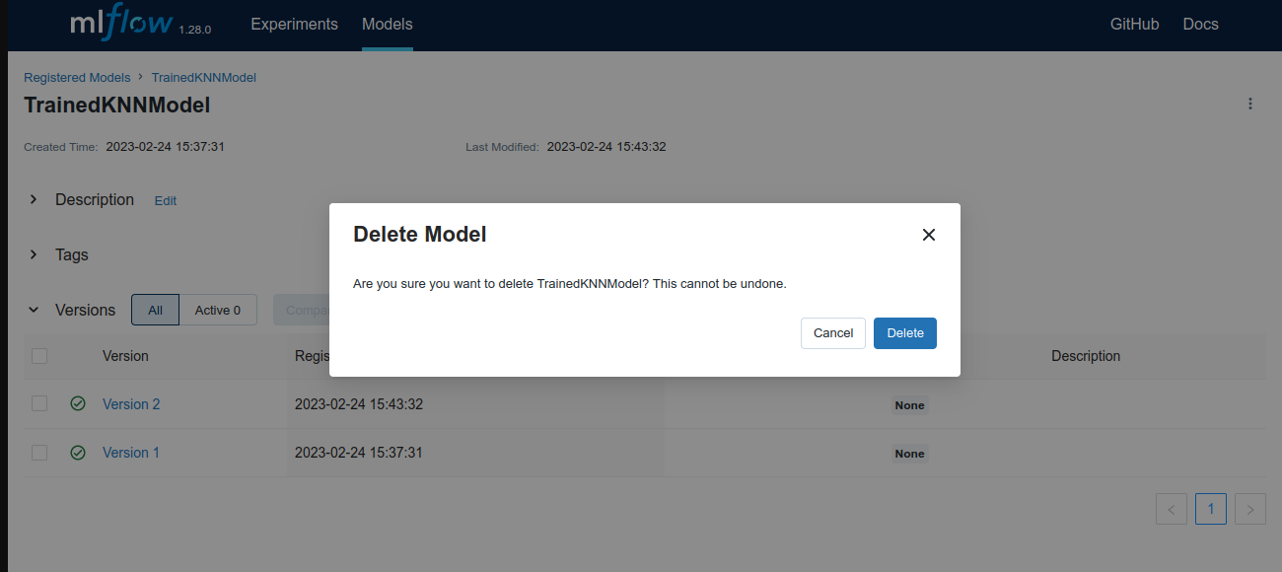Open the Registered Models breadcrumb link
The width and height of the screenshot is (1282, 572).
[x=77, y=77]
